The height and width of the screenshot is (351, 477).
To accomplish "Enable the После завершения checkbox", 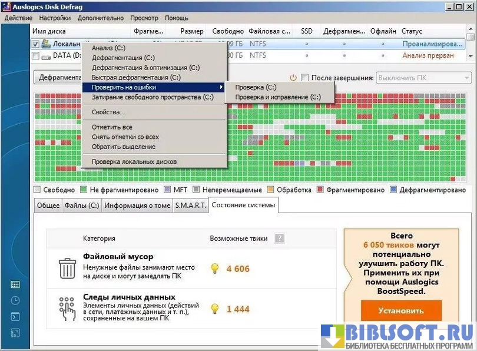I will click(x=304, y=78).
